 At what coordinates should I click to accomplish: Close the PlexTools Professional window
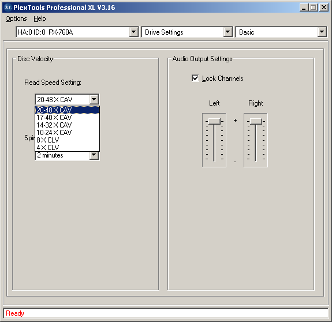[x=324, y=8]
